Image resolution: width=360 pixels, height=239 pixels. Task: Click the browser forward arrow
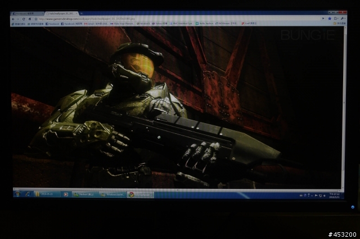click(18, 19)
